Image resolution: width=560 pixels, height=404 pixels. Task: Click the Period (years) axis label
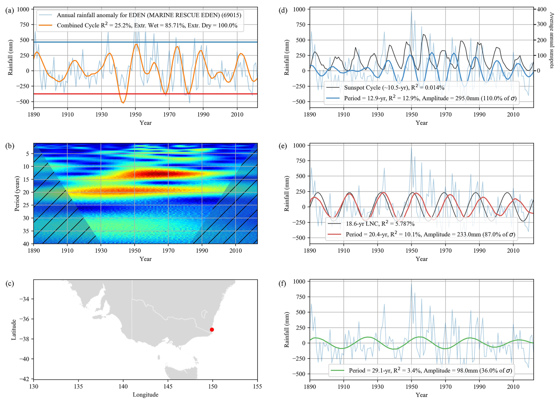(17, 194)
